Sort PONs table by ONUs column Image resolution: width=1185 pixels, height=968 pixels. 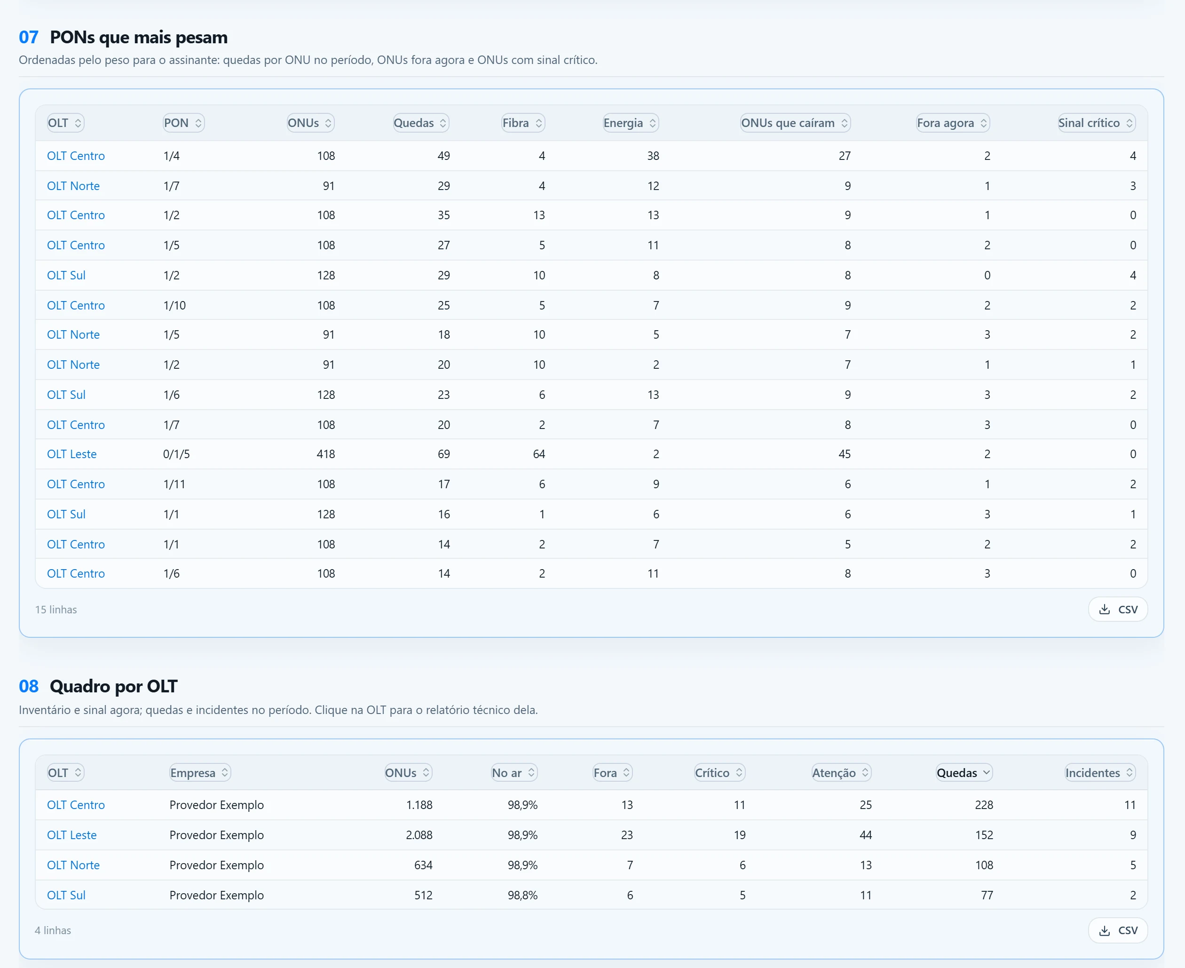(x=310, y=123)
